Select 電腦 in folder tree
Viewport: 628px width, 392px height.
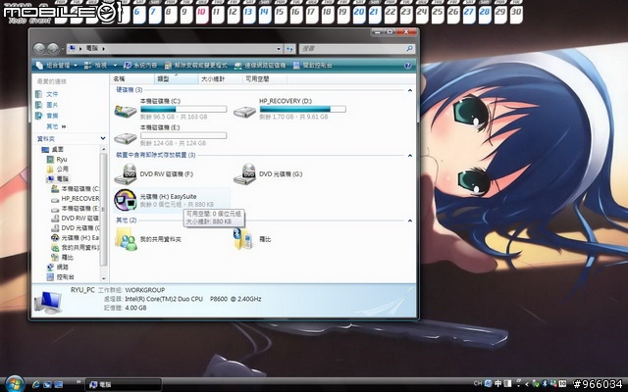(x=58, y=178)
